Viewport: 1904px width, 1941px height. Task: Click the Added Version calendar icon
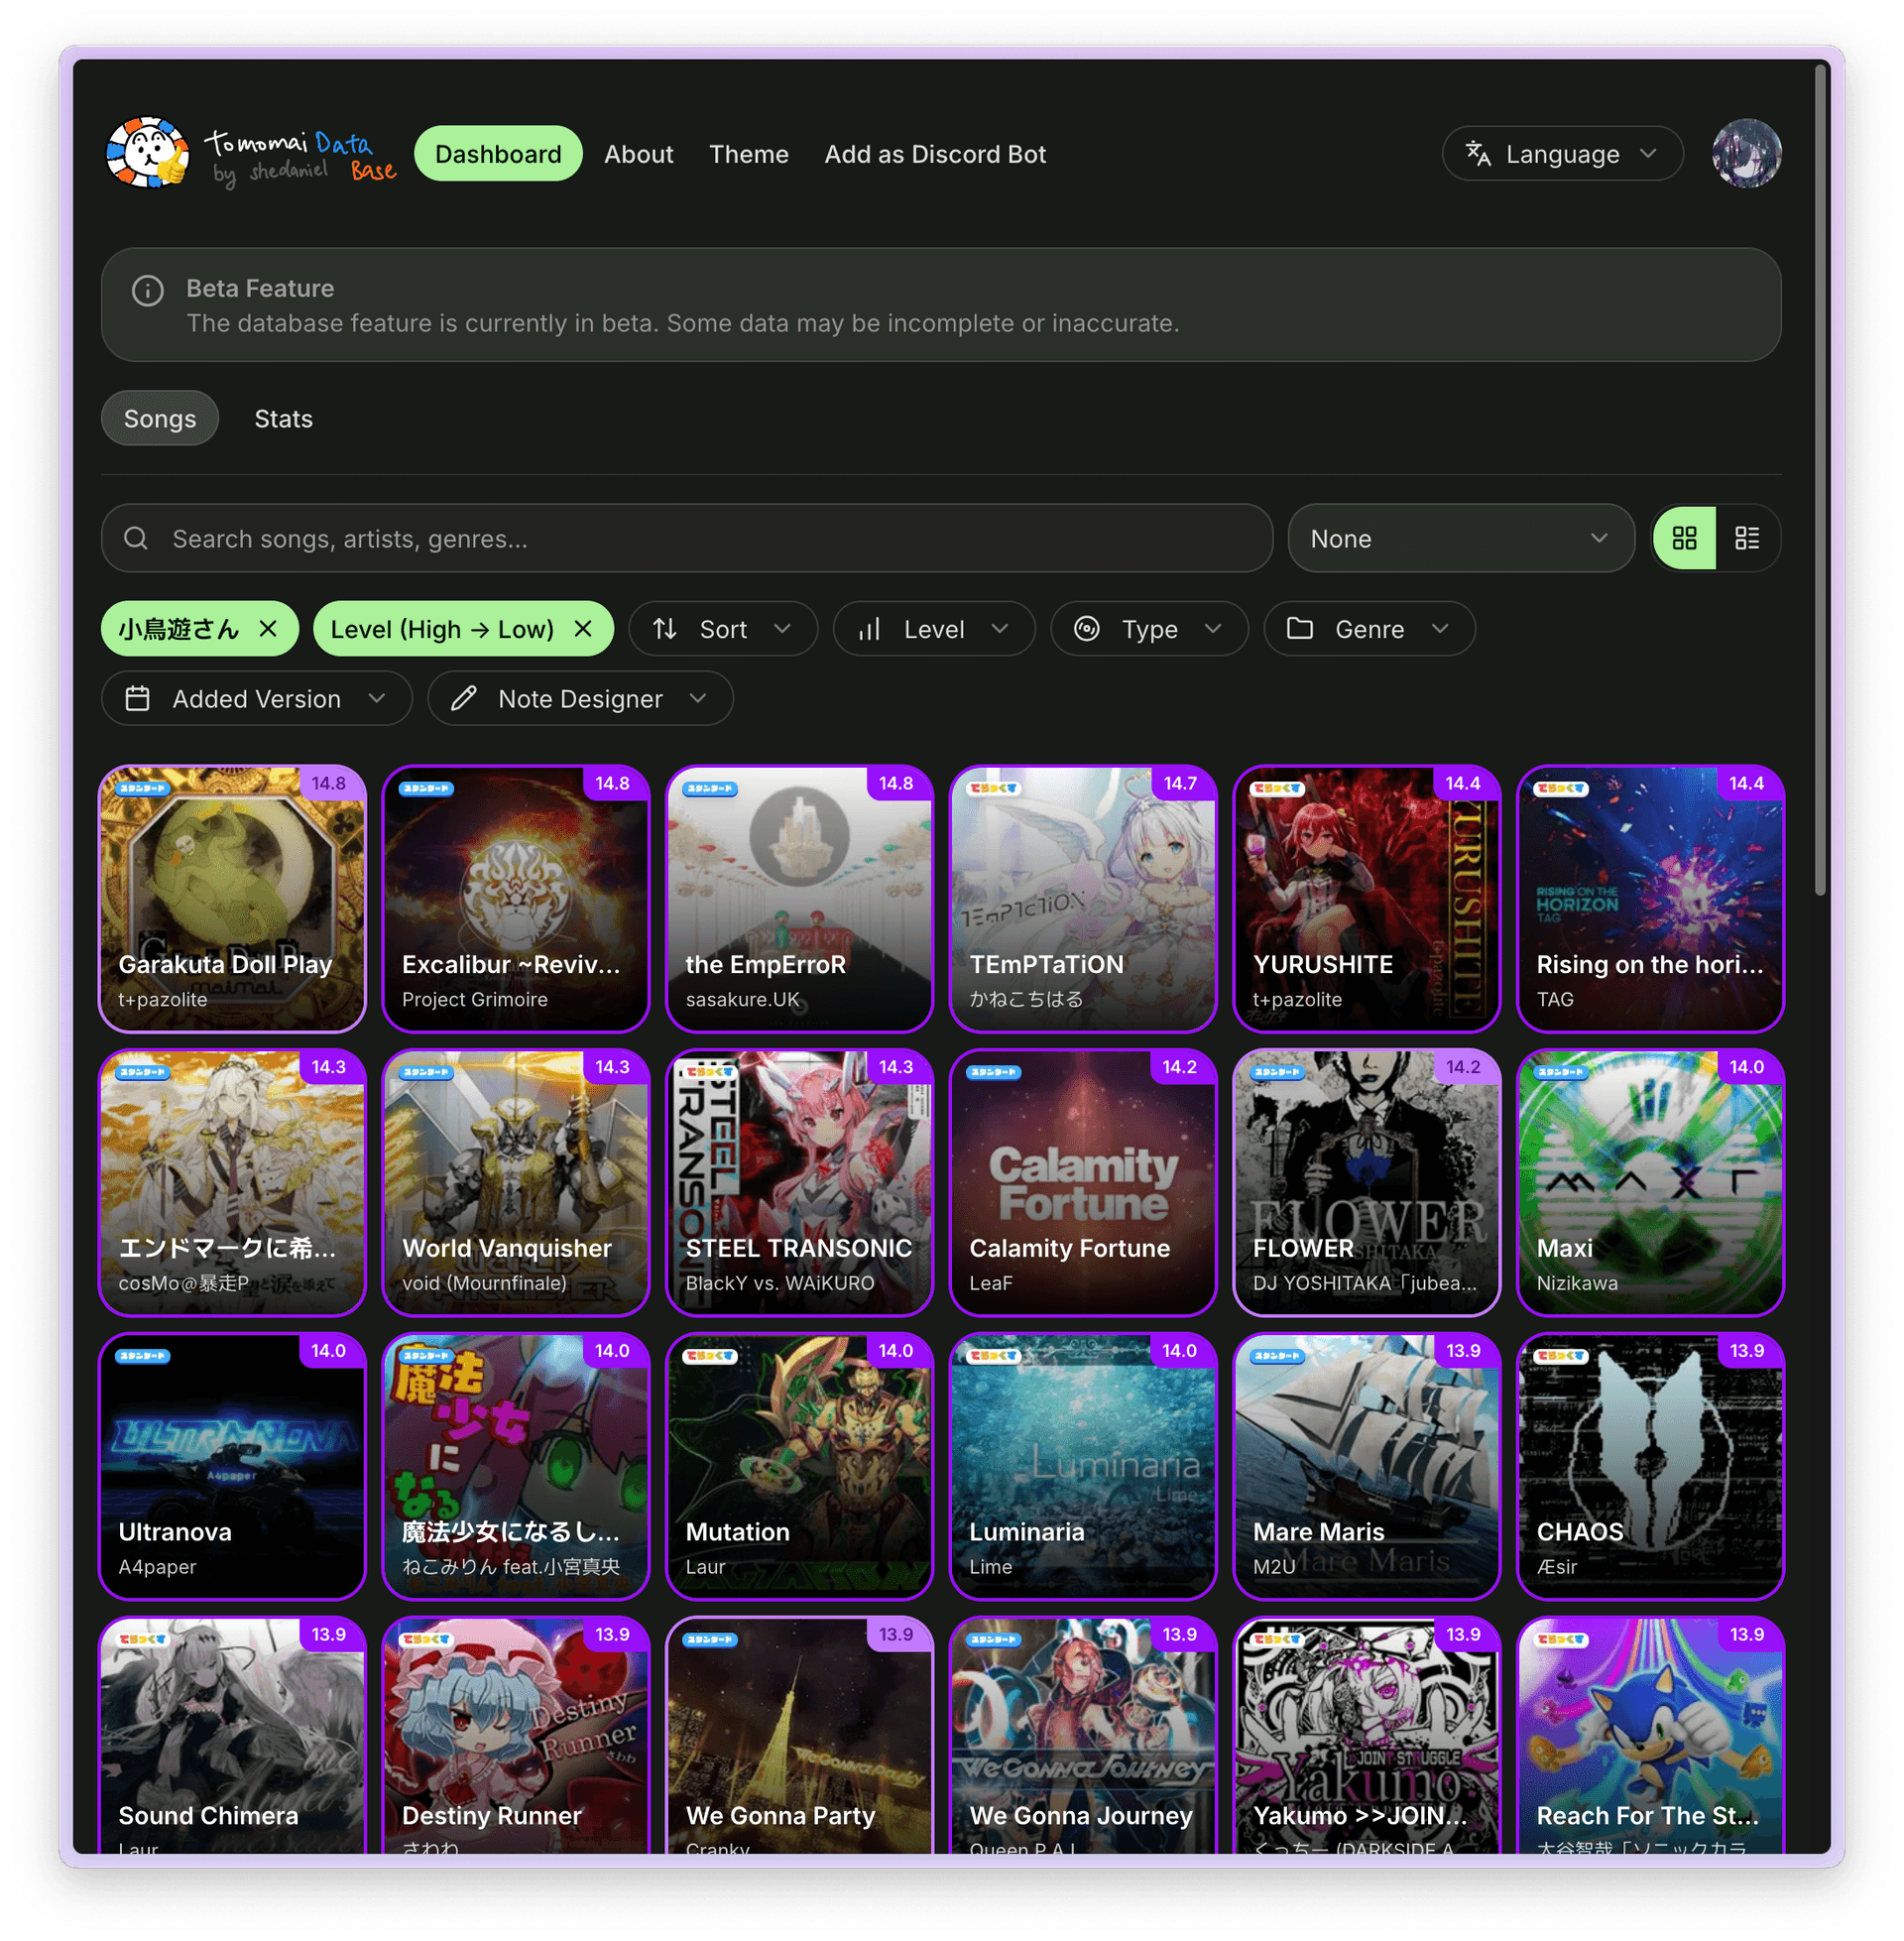[140, 698]
